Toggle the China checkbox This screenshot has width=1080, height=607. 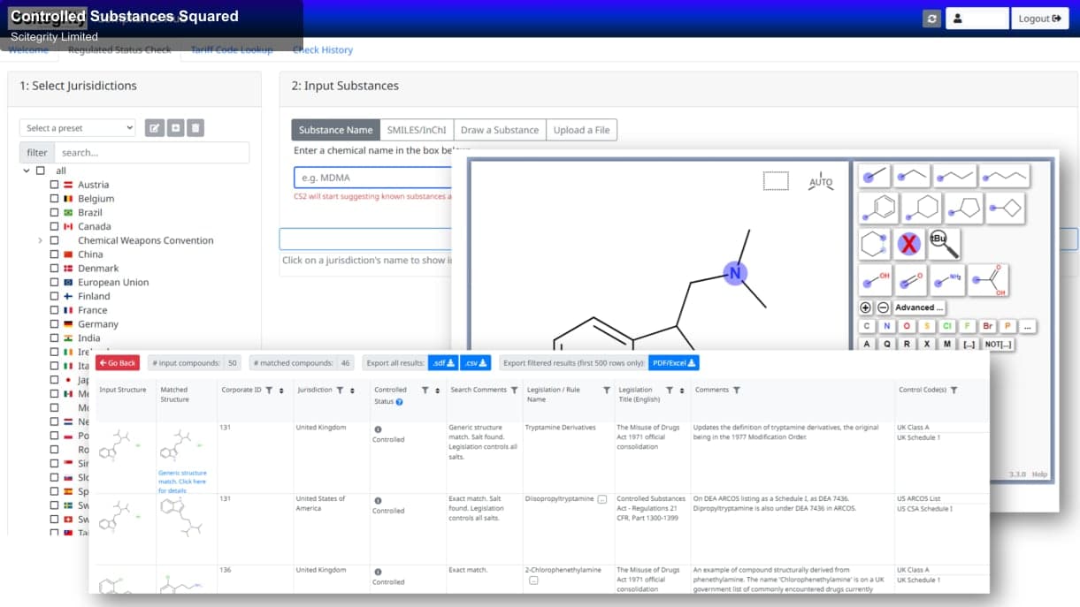coord(55,254)
